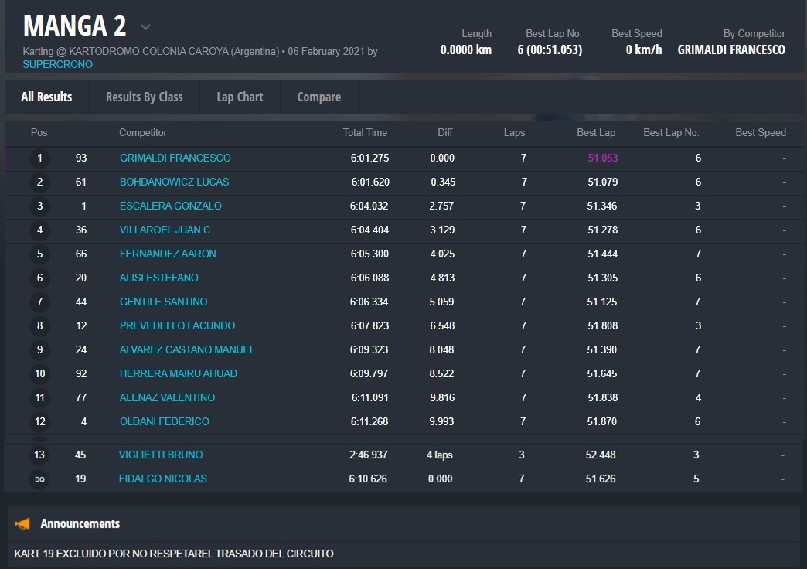Sort by the Total Time column header
The image size is (807, 569).
coord(365,132)
